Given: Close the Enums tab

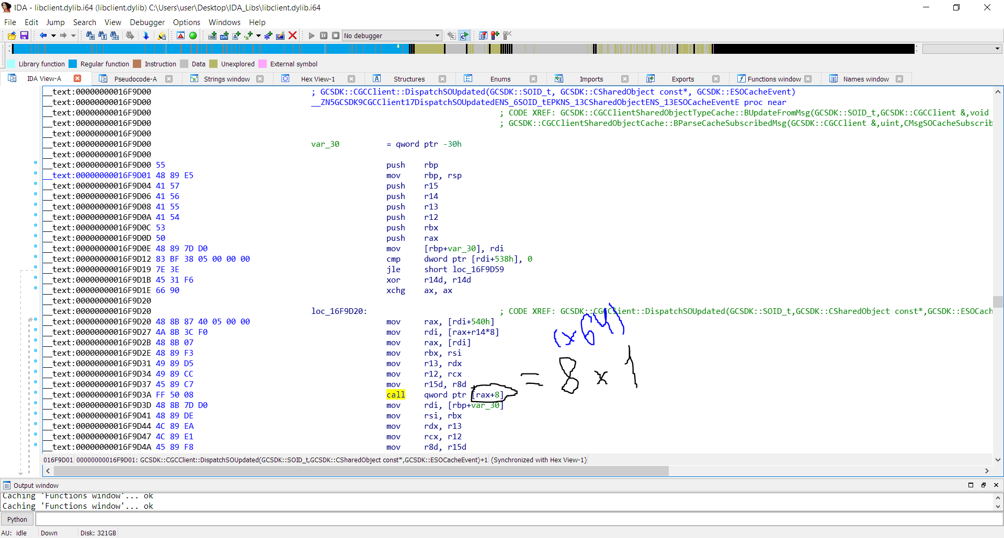Looking at the screenshot, I should tap(533, 79).
